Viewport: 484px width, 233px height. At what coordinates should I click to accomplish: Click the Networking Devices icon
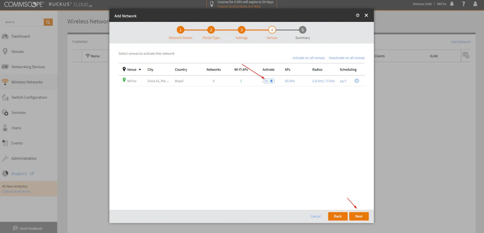coord(5,67)
